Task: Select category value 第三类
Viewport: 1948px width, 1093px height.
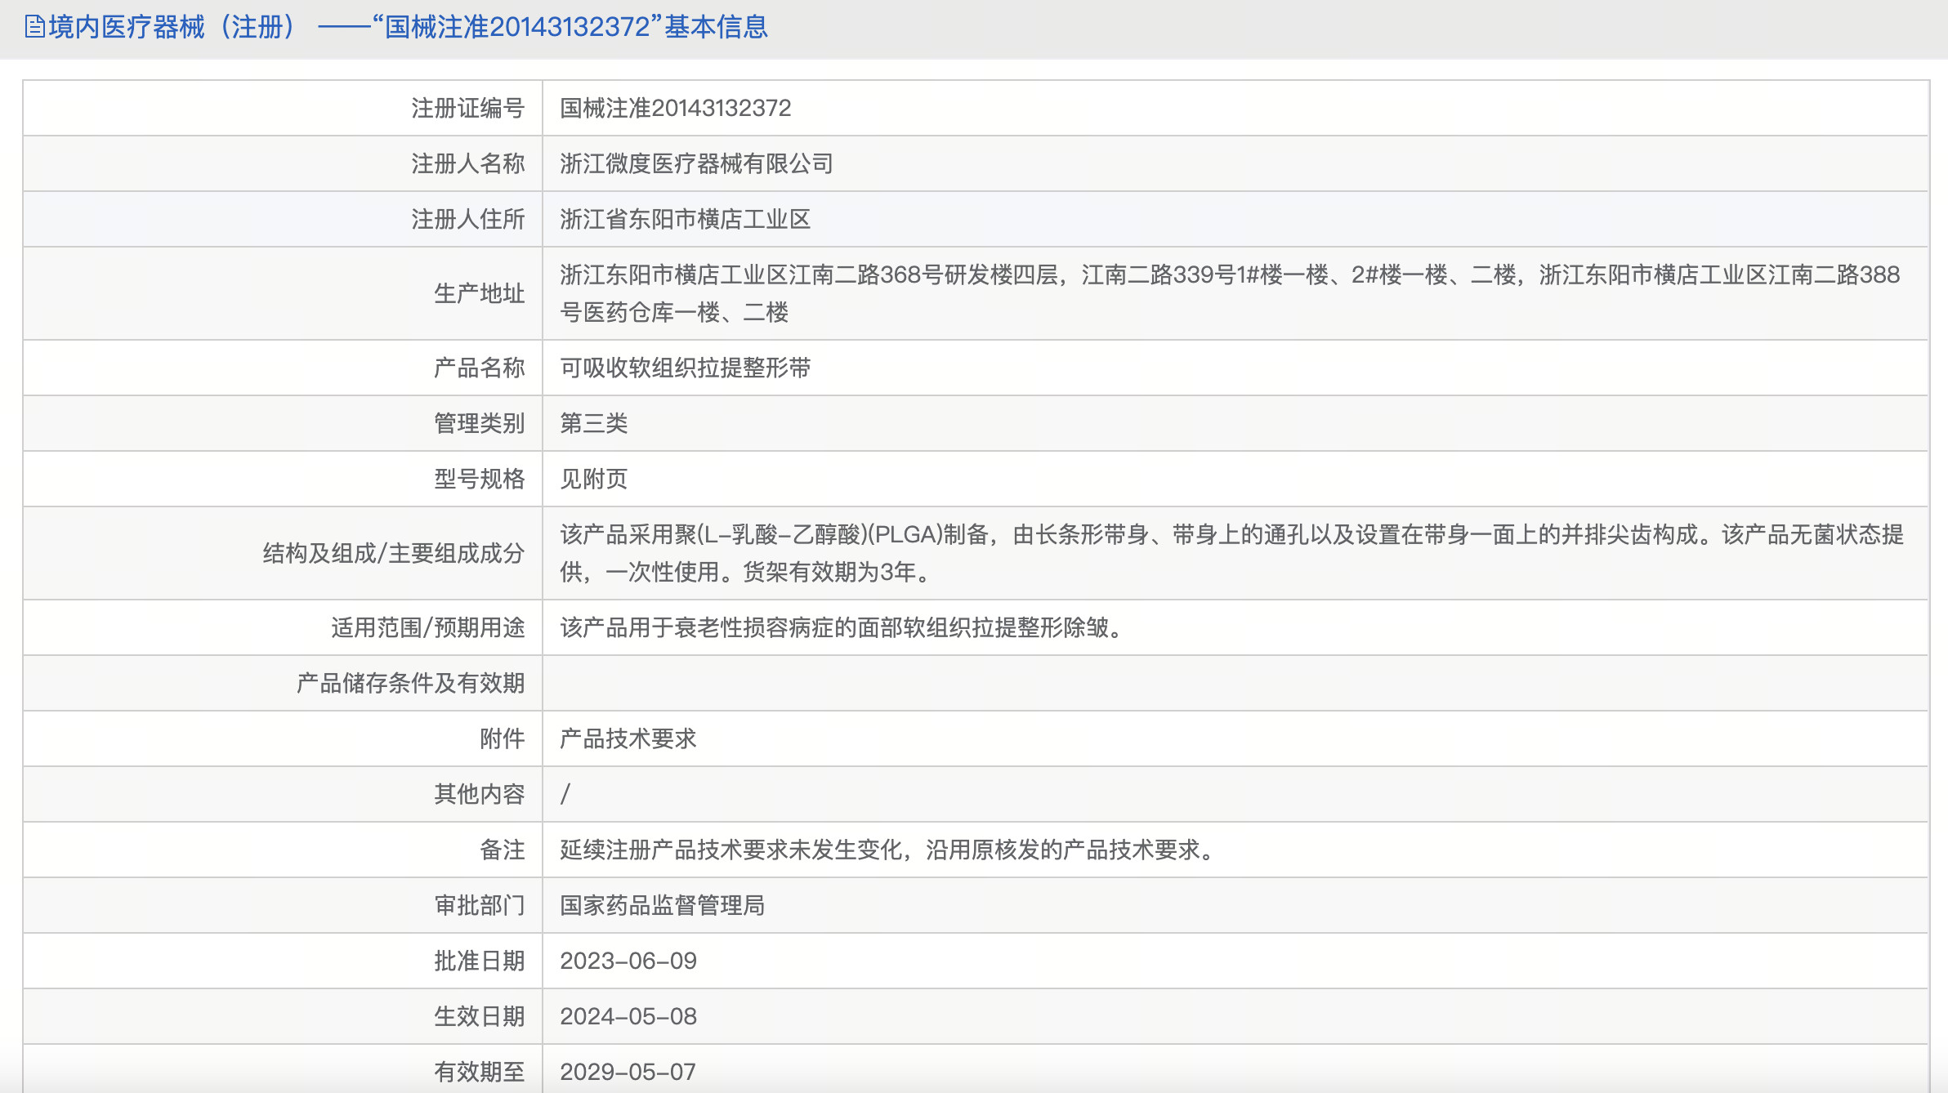Action: coord(594,423)
